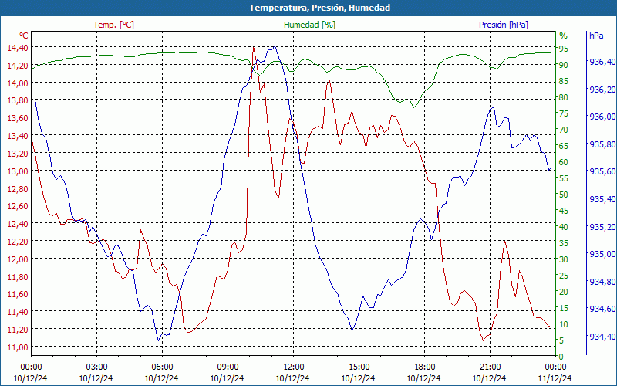Click the 03:00 time axis label

pyautogui.click(x=96, y=367)
